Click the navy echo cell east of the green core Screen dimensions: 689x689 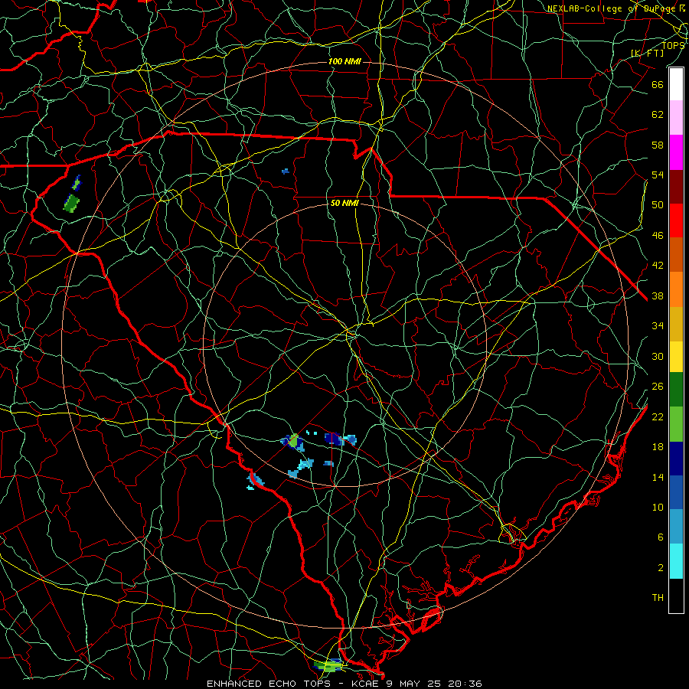point(334,439)
